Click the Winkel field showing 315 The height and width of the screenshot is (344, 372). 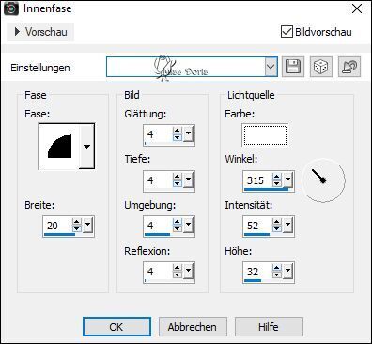(258, 180)
